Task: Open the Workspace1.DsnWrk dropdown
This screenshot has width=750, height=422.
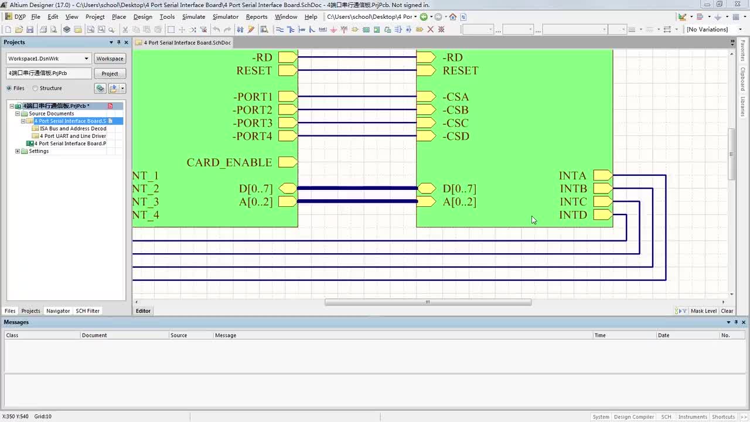Action: [x=86, y=59]
